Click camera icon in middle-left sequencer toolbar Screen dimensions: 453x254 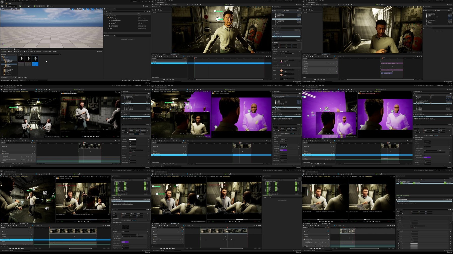point(8,141)
